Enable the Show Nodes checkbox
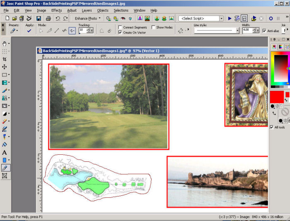The height and width of the screenshot is (221, 290). click(x=153, y=27)
